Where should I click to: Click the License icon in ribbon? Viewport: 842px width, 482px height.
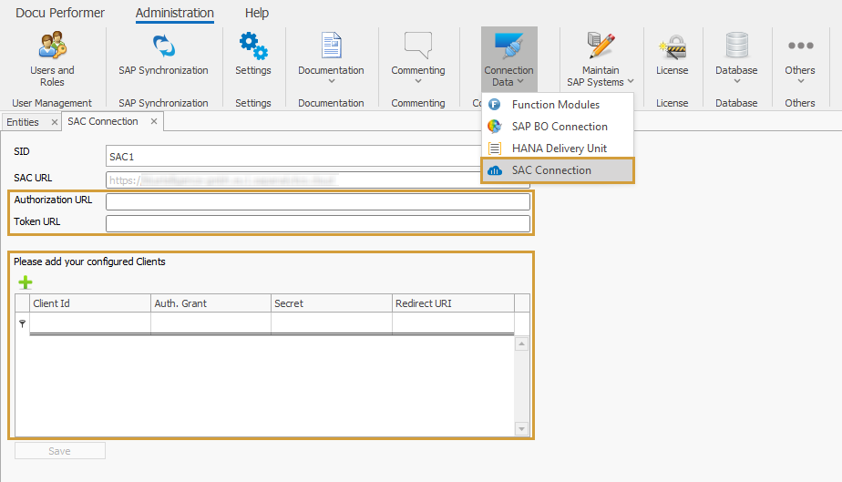(672, 47)
